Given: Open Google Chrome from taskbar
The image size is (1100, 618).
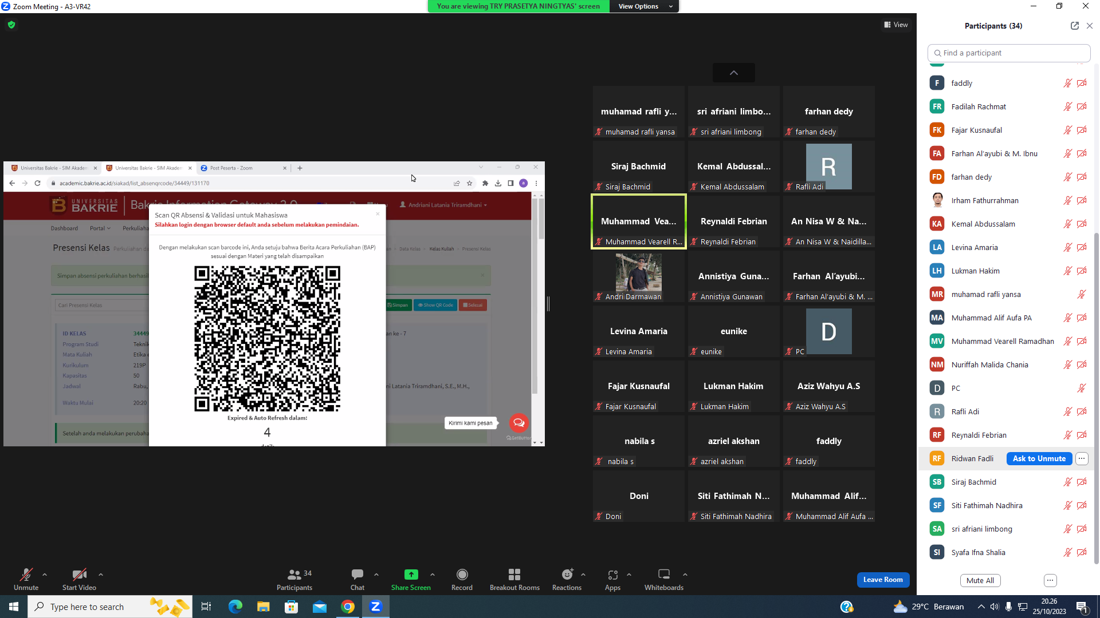Looking at the screenshot, I should [348, 607].
